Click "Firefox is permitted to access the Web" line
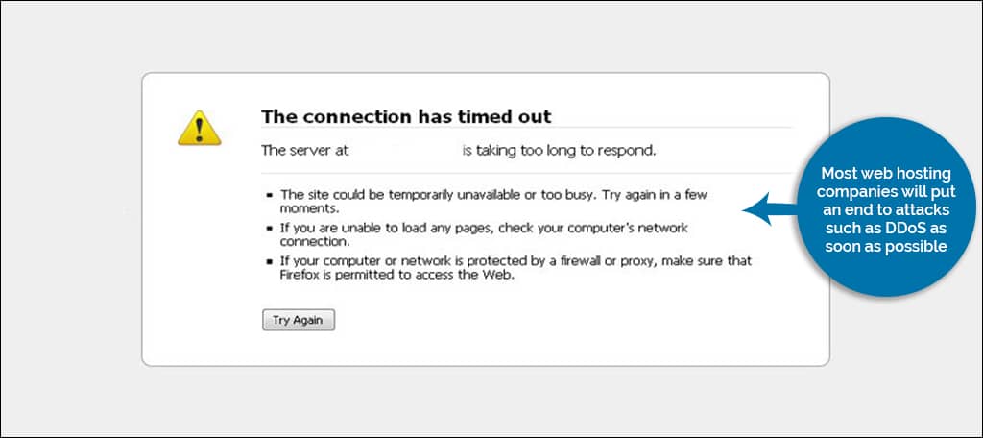Image resolution: width=983 pixels, height=438 pixels. point(396,275)
